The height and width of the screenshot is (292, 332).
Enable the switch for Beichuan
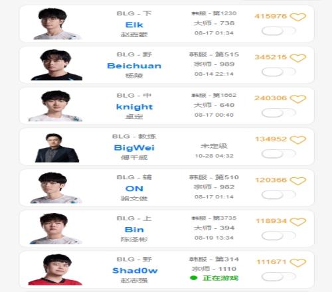[x=278, y=72]
